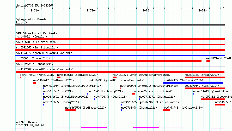
Task: Open variant nsv4197382 gnomAD label
Action: (x=45, y=69)
